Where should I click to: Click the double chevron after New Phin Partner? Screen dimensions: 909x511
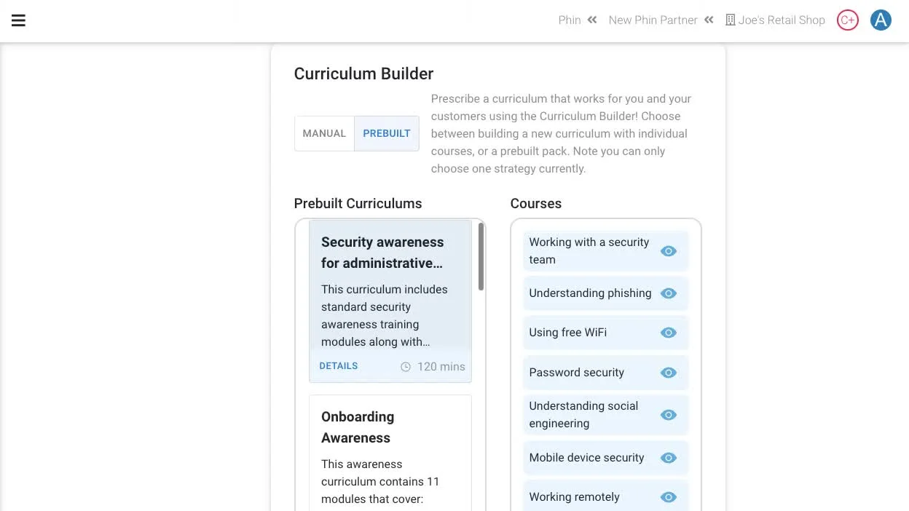709,20
